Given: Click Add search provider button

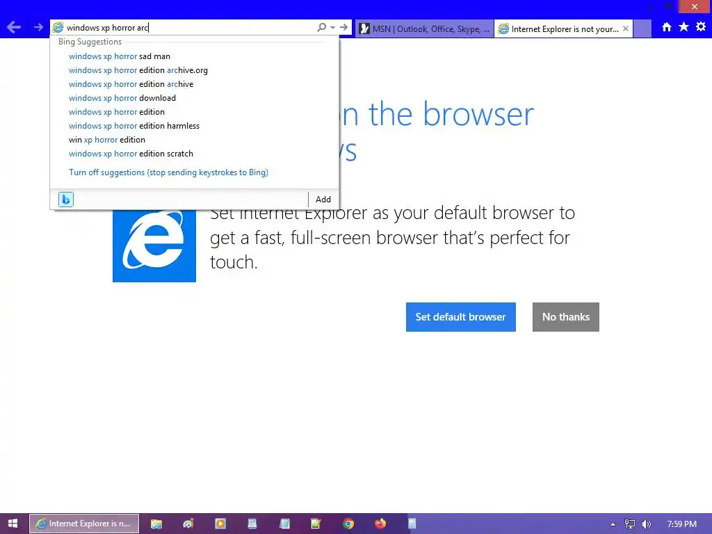Looking at the screenshot, I should coord(323,200).
